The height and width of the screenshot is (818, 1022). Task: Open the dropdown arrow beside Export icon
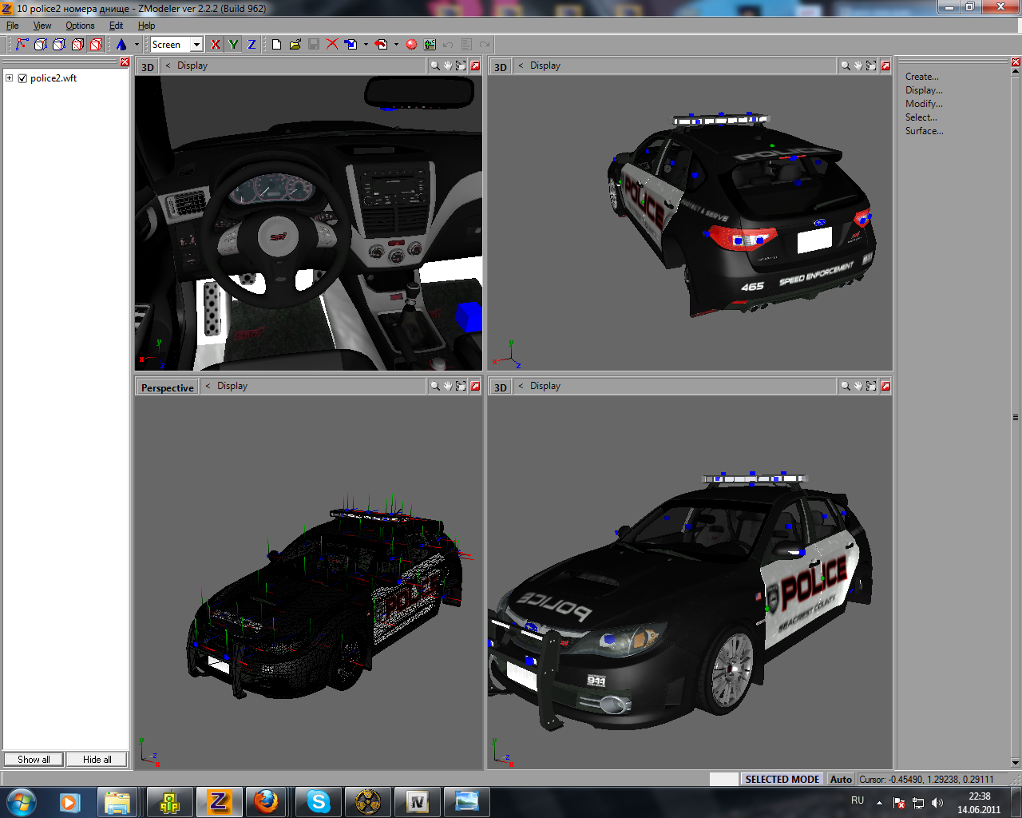[x=396, y=45]
